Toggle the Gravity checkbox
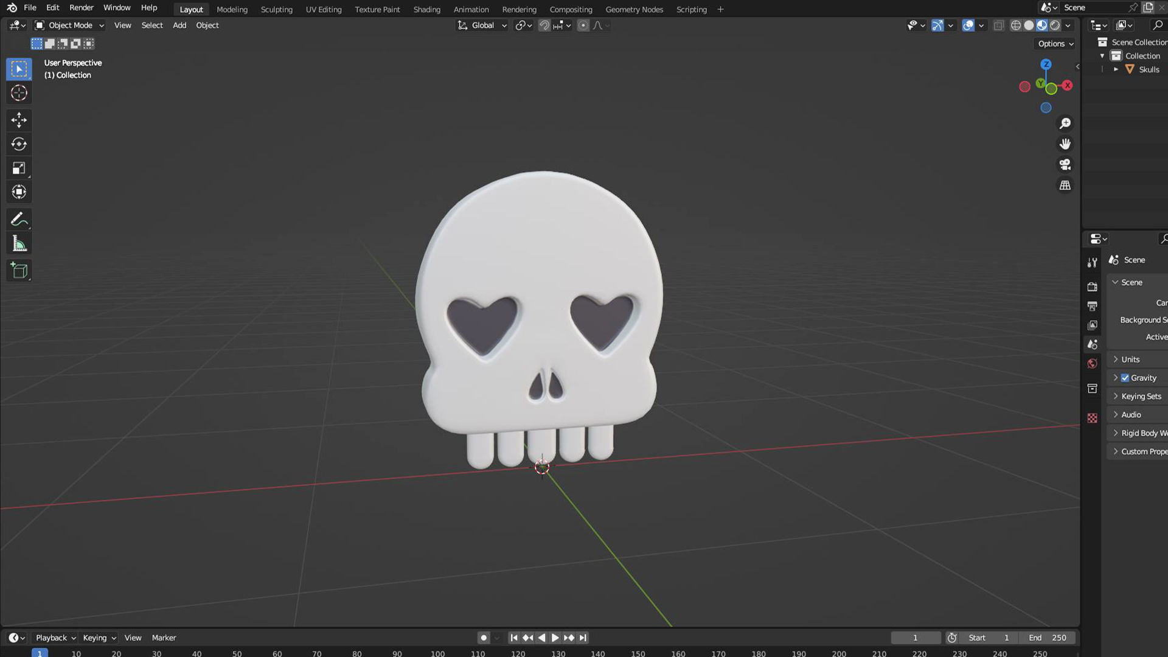The width and height of the screenshot is (1168, 657). (x=1125, y=378)
